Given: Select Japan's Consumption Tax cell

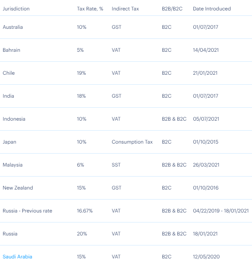Looking at the screenshot, I should (132, 142).
